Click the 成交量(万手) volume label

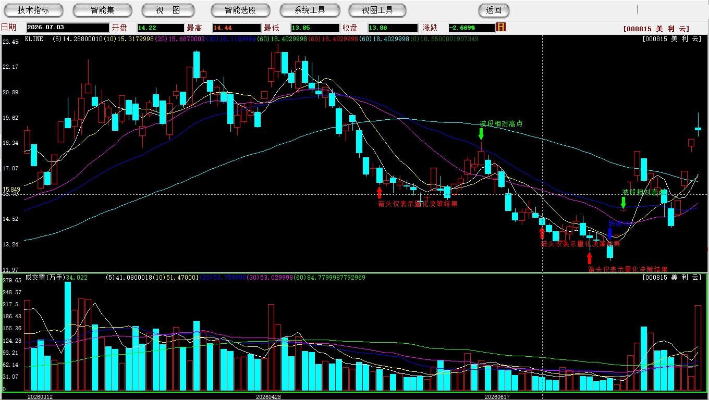(45, 278)
